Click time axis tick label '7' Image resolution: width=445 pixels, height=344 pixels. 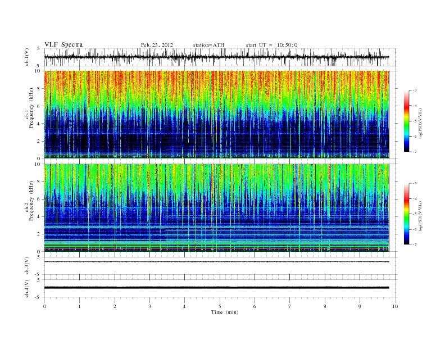tap(290, 306)
